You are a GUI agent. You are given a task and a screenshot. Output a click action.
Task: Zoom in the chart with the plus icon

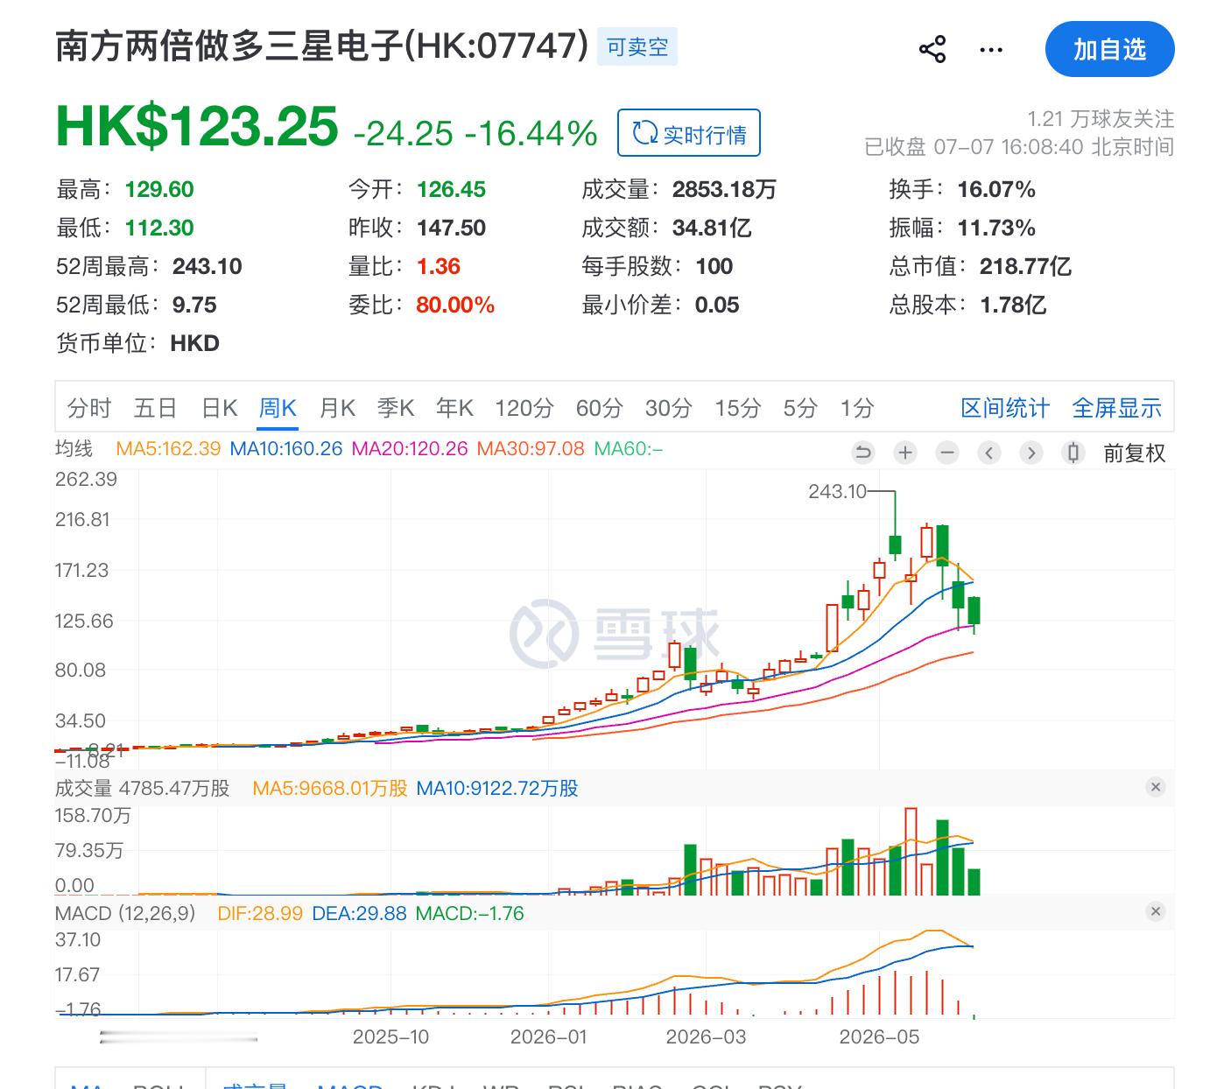(905, 453)
